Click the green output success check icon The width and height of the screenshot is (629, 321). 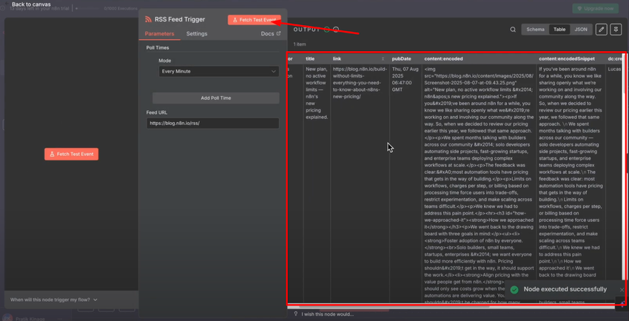click(x=326, y=30)
